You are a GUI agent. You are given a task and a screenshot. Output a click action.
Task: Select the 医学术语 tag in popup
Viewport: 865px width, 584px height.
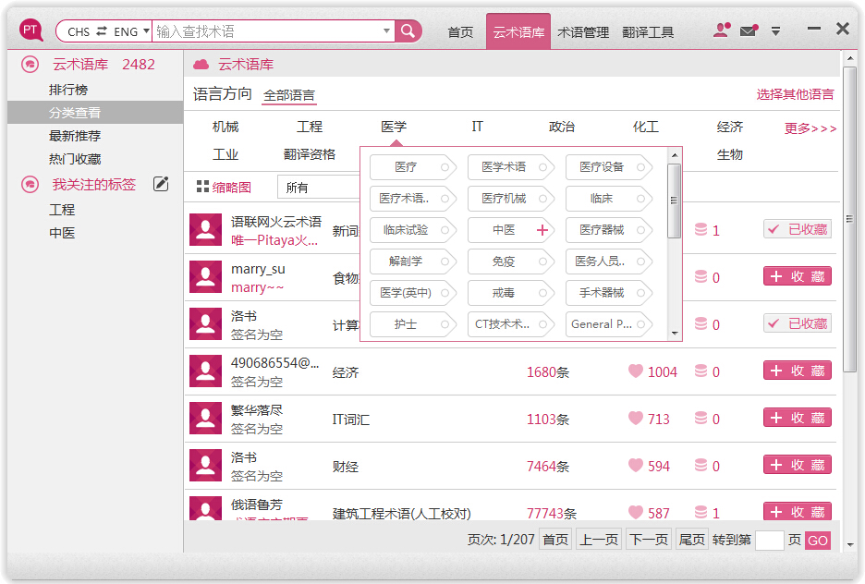506,167
